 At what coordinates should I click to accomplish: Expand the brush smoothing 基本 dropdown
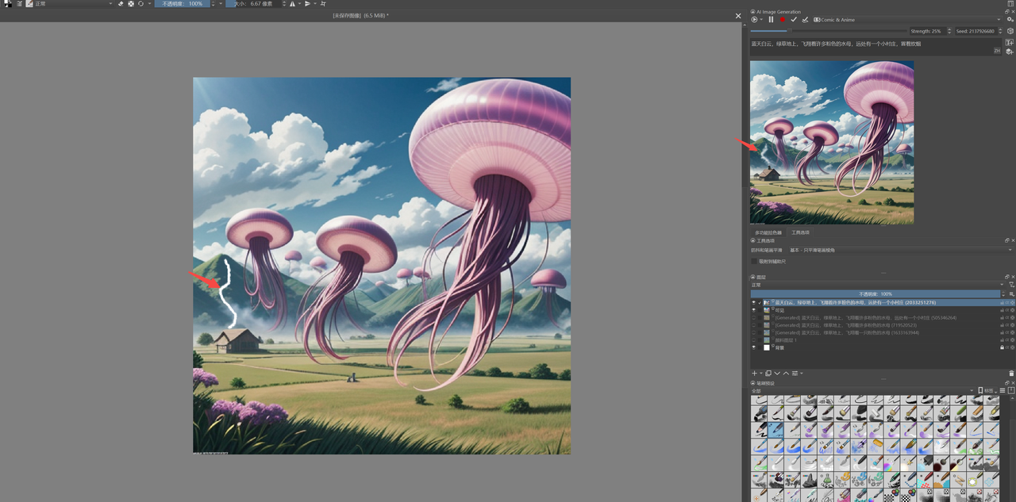(897, 250)
